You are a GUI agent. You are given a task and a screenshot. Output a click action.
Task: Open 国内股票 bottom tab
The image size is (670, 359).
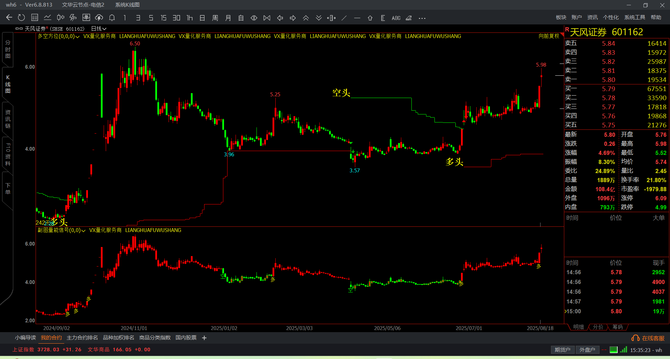(x=186, y=338)
